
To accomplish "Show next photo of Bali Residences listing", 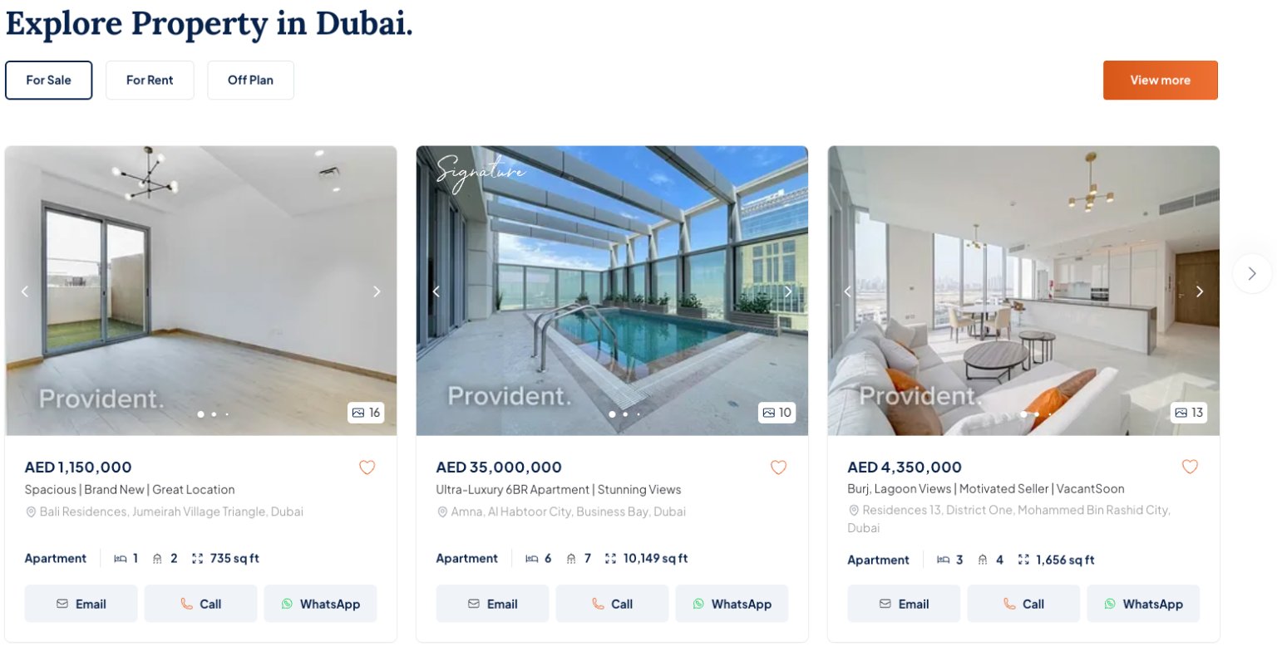I will (x=377, y=291).
